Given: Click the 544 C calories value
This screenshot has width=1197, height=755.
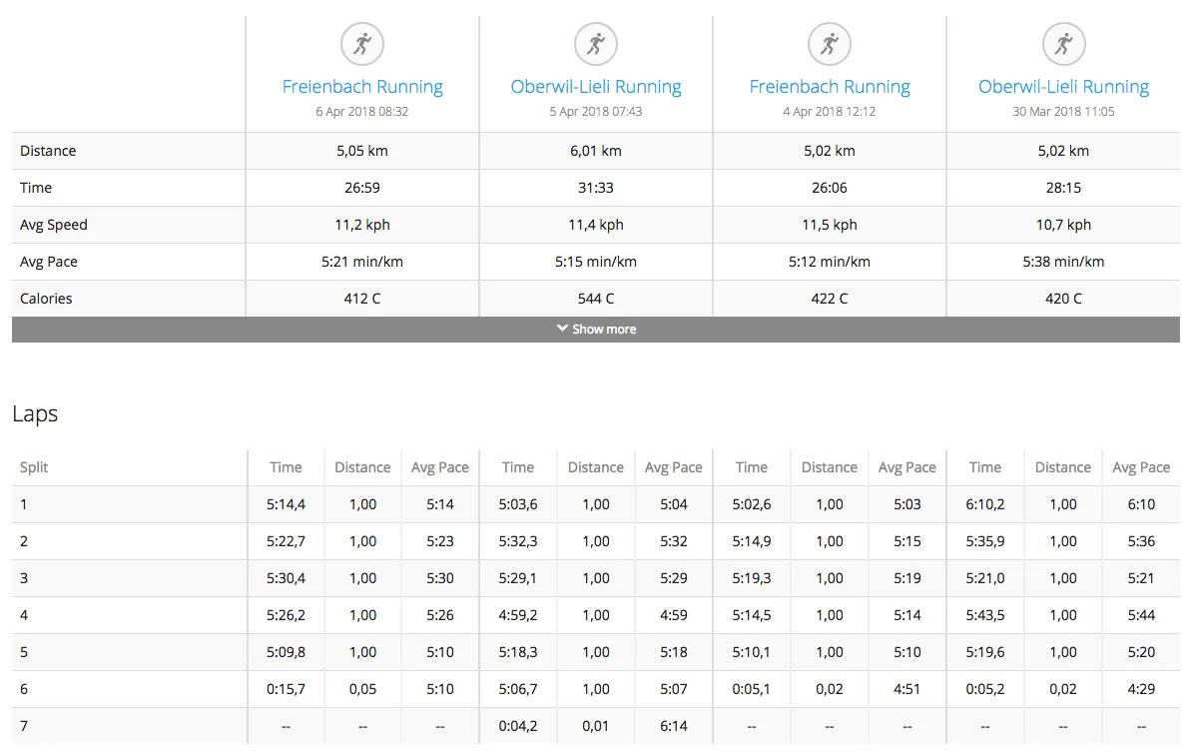Looking at the screenshot, I should click(x=596, y=299).
